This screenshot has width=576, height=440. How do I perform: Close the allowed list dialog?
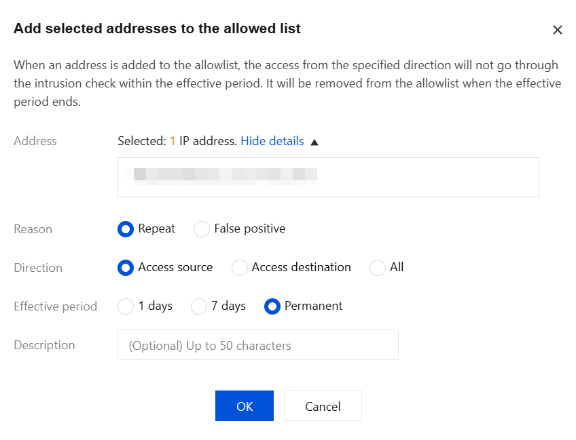[558, 30]
